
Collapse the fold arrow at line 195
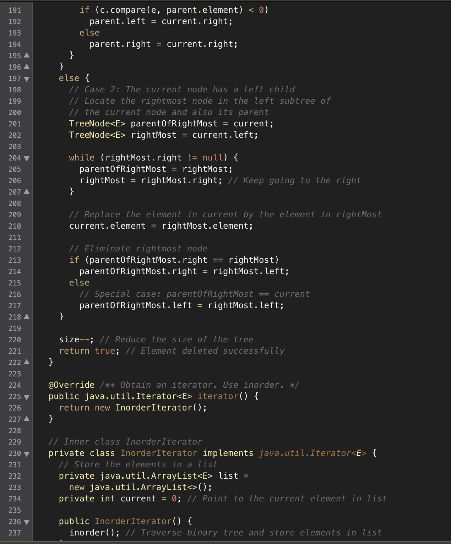[x=27, y=55]
